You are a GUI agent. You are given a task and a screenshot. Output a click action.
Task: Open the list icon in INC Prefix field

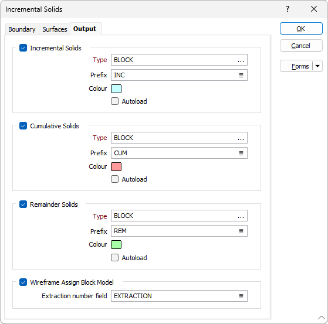(241, 75)
